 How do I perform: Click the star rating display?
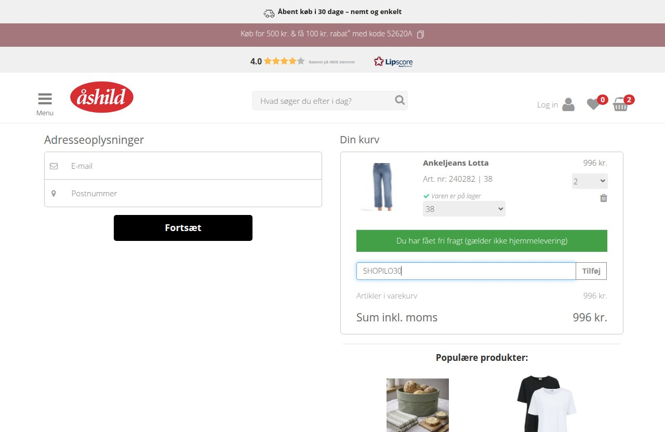(284, 61)
